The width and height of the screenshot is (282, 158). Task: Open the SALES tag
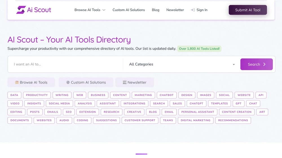click(177, 104)
